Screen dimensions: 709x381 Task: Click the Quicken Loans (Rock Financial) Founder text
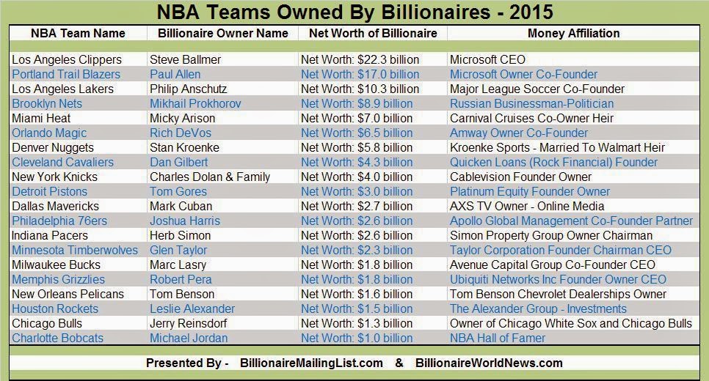pos(553,162)
